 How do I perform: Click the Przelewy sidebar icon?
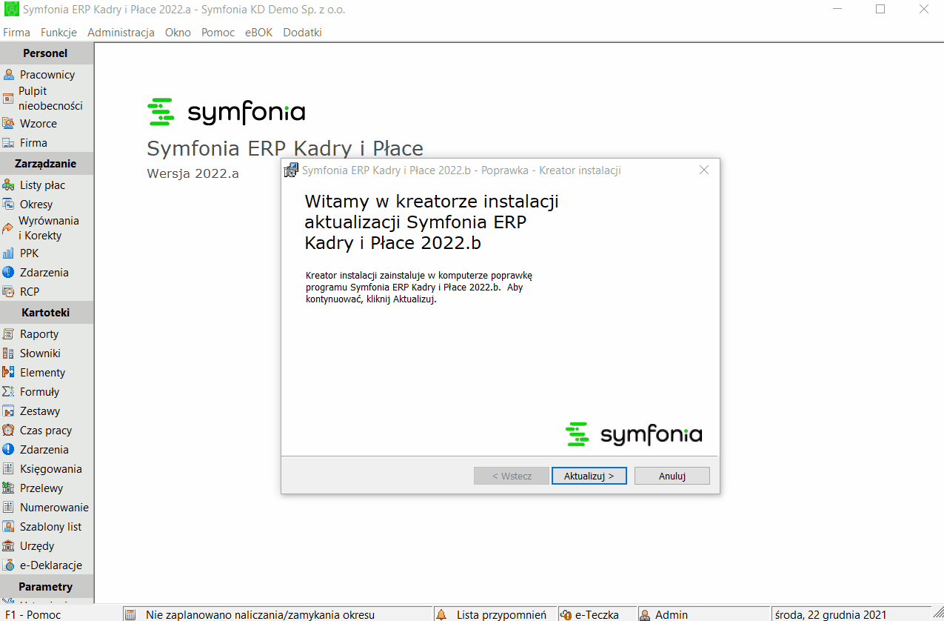click(9, 488)
